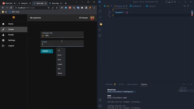Screen dimensions: 194x109
Task: Go back in the browser
Action: pyautogui.click(x=3, y=8)
